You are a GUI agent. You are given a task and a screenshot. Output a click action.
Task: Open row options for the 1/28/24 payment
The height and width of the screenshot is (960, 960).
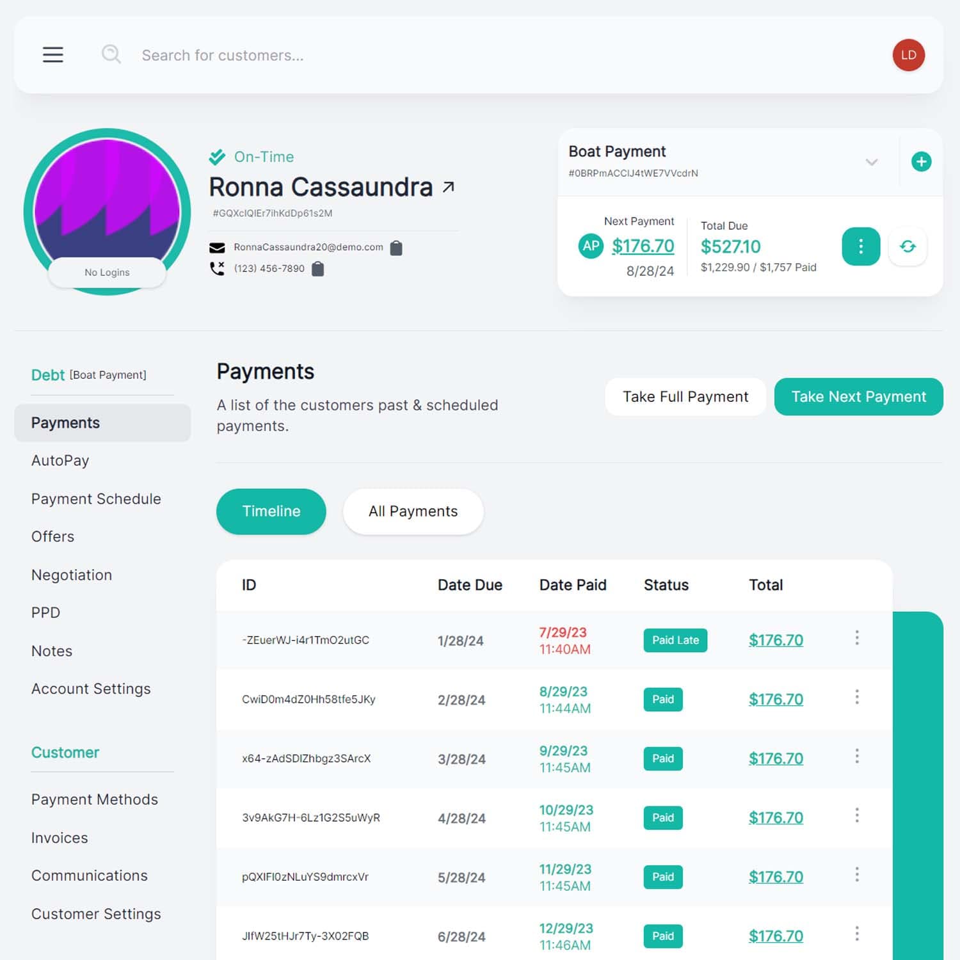(856, 637)
